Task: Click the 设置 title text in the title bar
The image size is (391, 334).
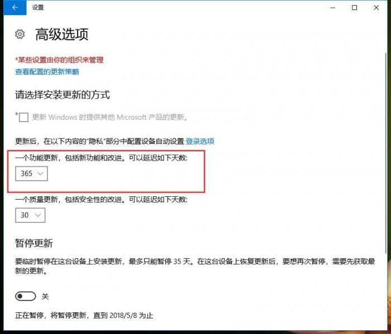Action: 38,7
